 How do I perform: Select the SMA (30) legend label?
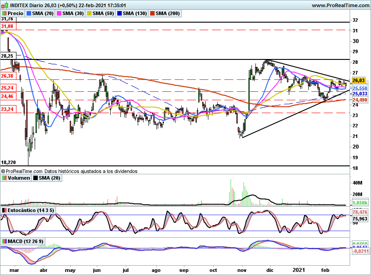(x=73, y=13)
